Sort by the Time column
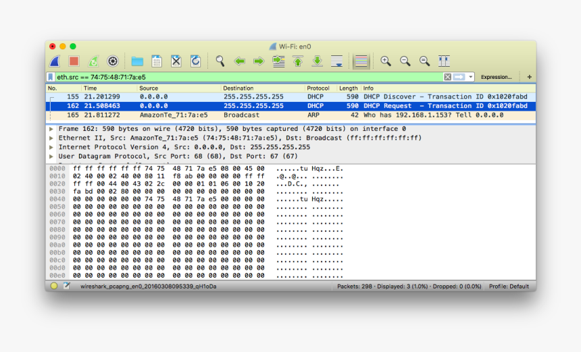The image size is (581, 352). coord(109,88)
